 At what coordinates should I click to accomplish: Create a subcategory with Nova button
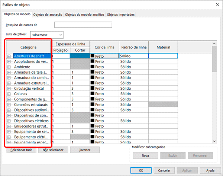(145, 156)
